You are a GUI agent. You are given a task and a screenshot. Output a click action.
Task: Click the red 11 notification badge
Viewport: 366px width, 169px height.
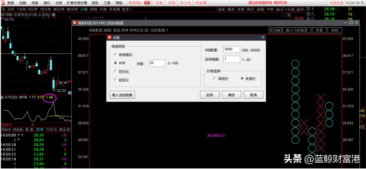(x=147, y=3)
